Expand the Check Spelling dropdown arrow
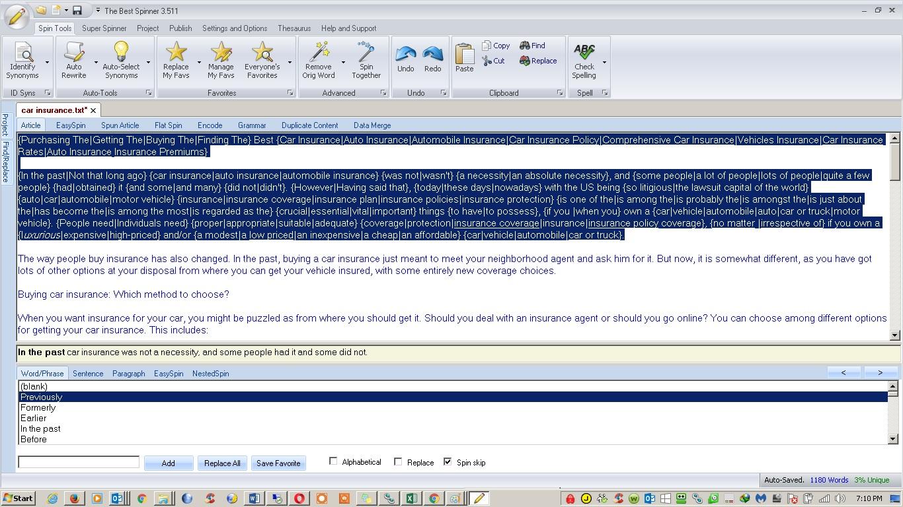This screenshot has height=507, width=903. click(604, 63)
